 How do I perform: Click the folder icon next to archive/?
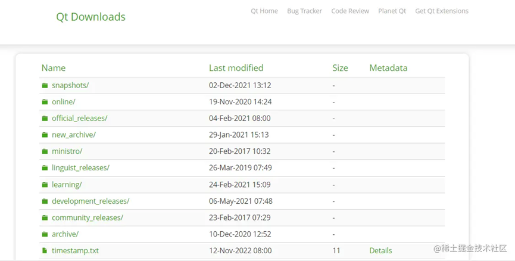coord(45,234)
